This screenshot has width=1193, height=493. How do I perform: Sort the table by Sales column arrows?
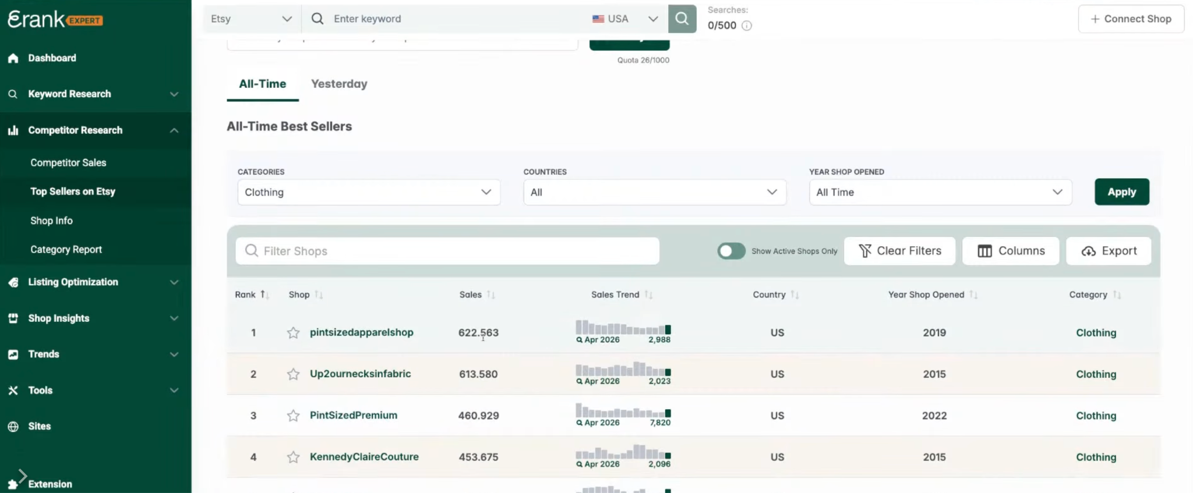tap(490, 295)
